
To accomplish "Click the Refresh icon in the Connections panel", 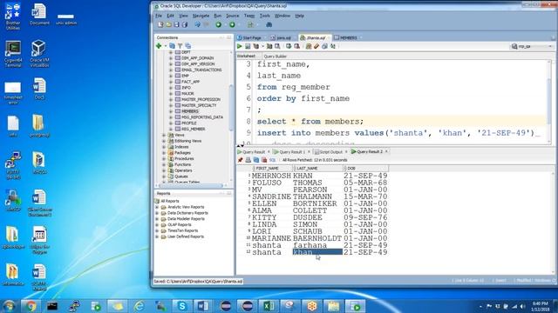I will point(173,46).
